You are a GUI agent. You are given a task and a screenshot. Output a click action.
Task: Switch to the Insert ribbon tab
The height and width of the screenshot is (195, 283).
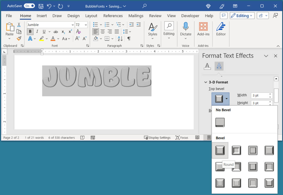click(x=42, y=16)
